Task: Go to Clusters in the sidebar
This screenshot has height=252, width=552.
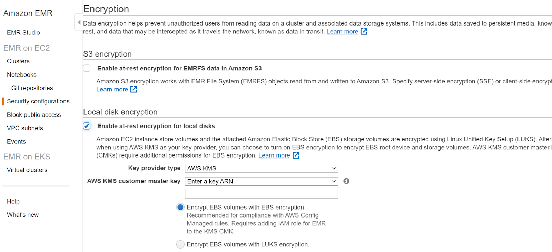Action: coord(18,61)
